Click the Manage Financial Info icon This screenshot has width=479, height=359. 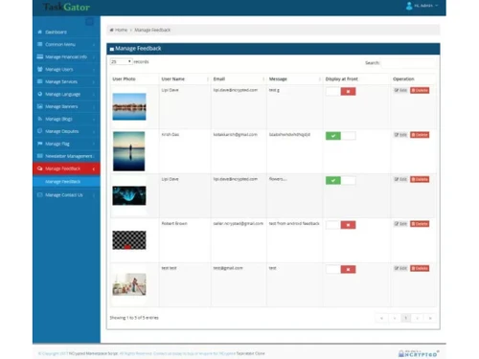pos(40,56)
